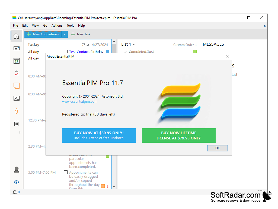
Task: Open the Mail module in sidebar
Action: point(16,48)
